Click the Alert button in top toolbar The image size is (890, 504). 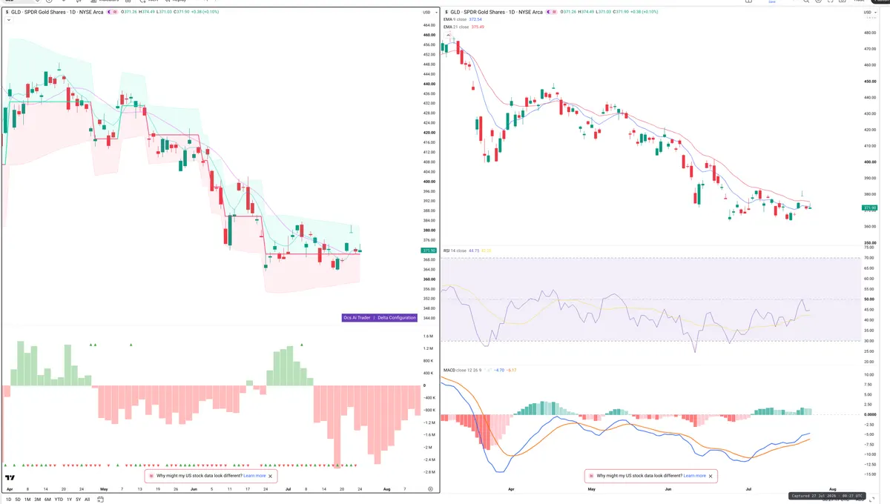[x=149, y=1]
